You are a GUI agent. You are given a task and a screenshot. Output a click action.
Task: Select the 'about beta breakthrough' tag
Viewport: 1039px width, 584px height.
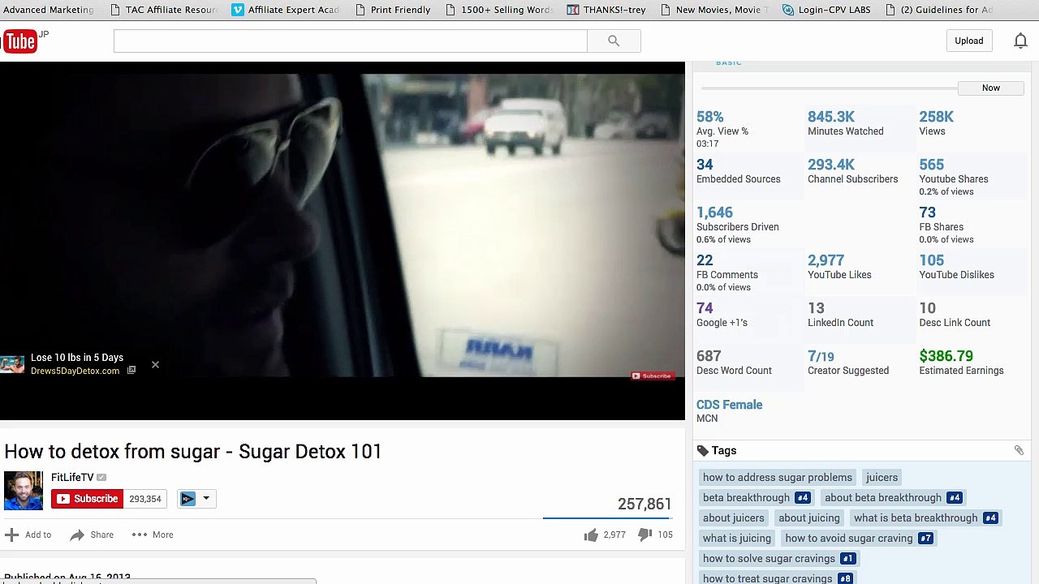coord(892,497)
